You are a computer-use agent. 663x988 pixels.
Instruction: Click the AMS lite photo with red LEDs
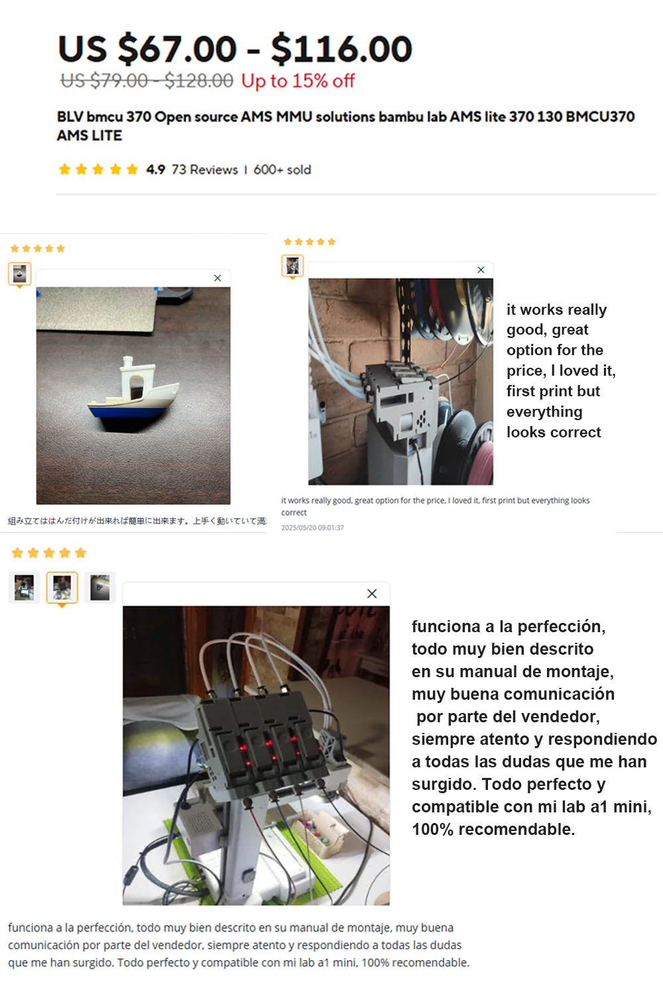point(256,755)
